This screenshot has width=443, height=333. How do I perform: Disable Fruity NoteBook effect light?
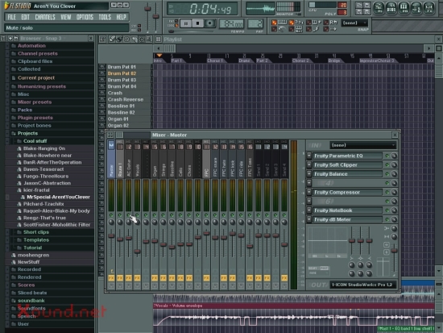pos(387,210)
